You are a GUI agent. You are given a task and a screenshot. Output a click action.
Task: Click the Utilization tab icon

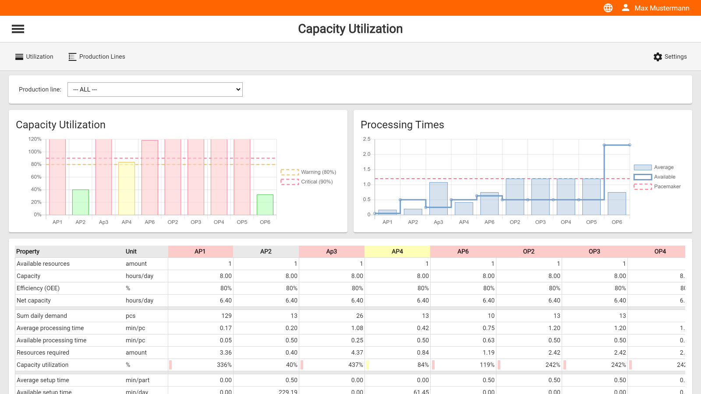[19, 57]
